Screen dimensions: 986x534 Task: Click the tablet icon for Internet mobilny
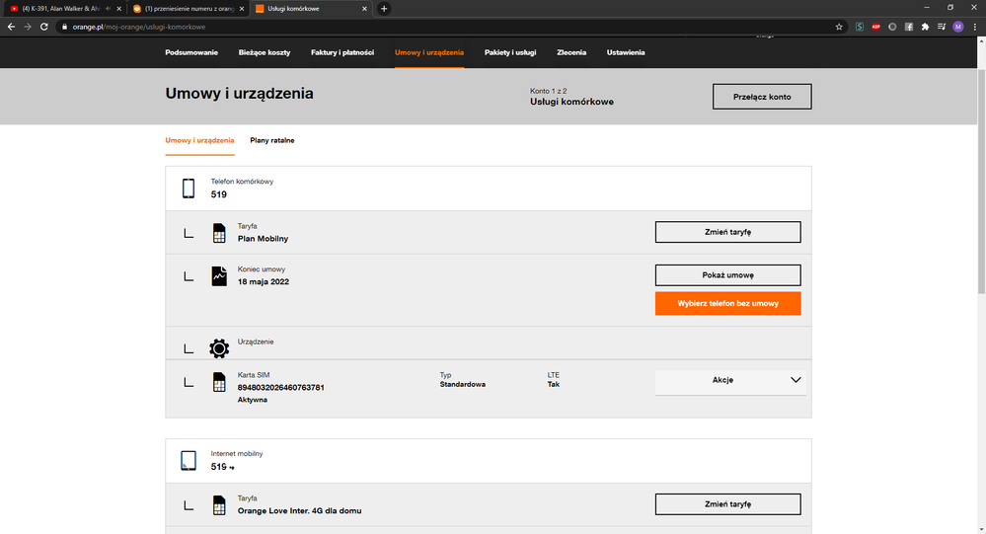[189, 460]
